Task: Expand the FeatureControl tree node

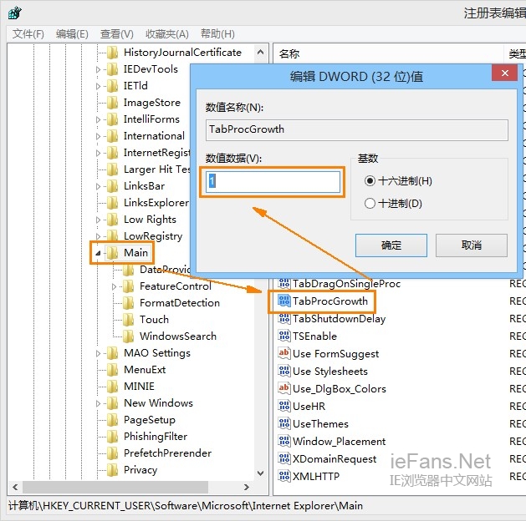Action: 114,286
